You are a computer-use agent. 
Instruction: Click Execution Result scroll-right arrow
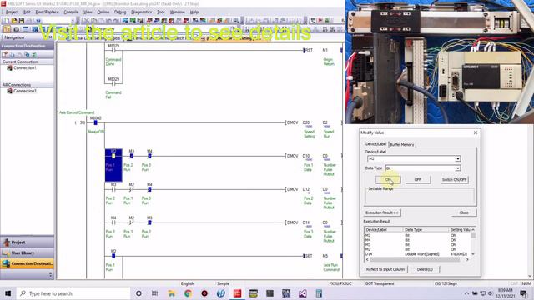point(467,259)
